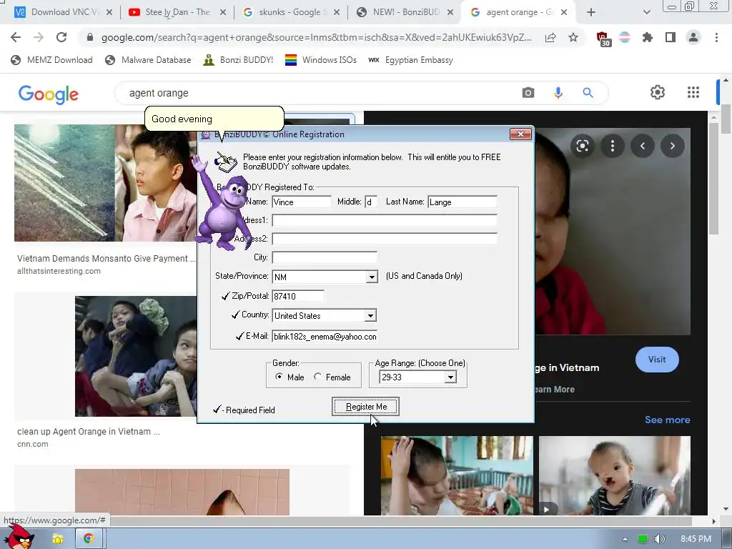Expand the State/Province dropdown showing NM

(372, 277)
